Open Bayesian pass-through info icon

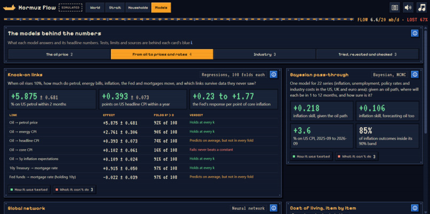(415, 75)
